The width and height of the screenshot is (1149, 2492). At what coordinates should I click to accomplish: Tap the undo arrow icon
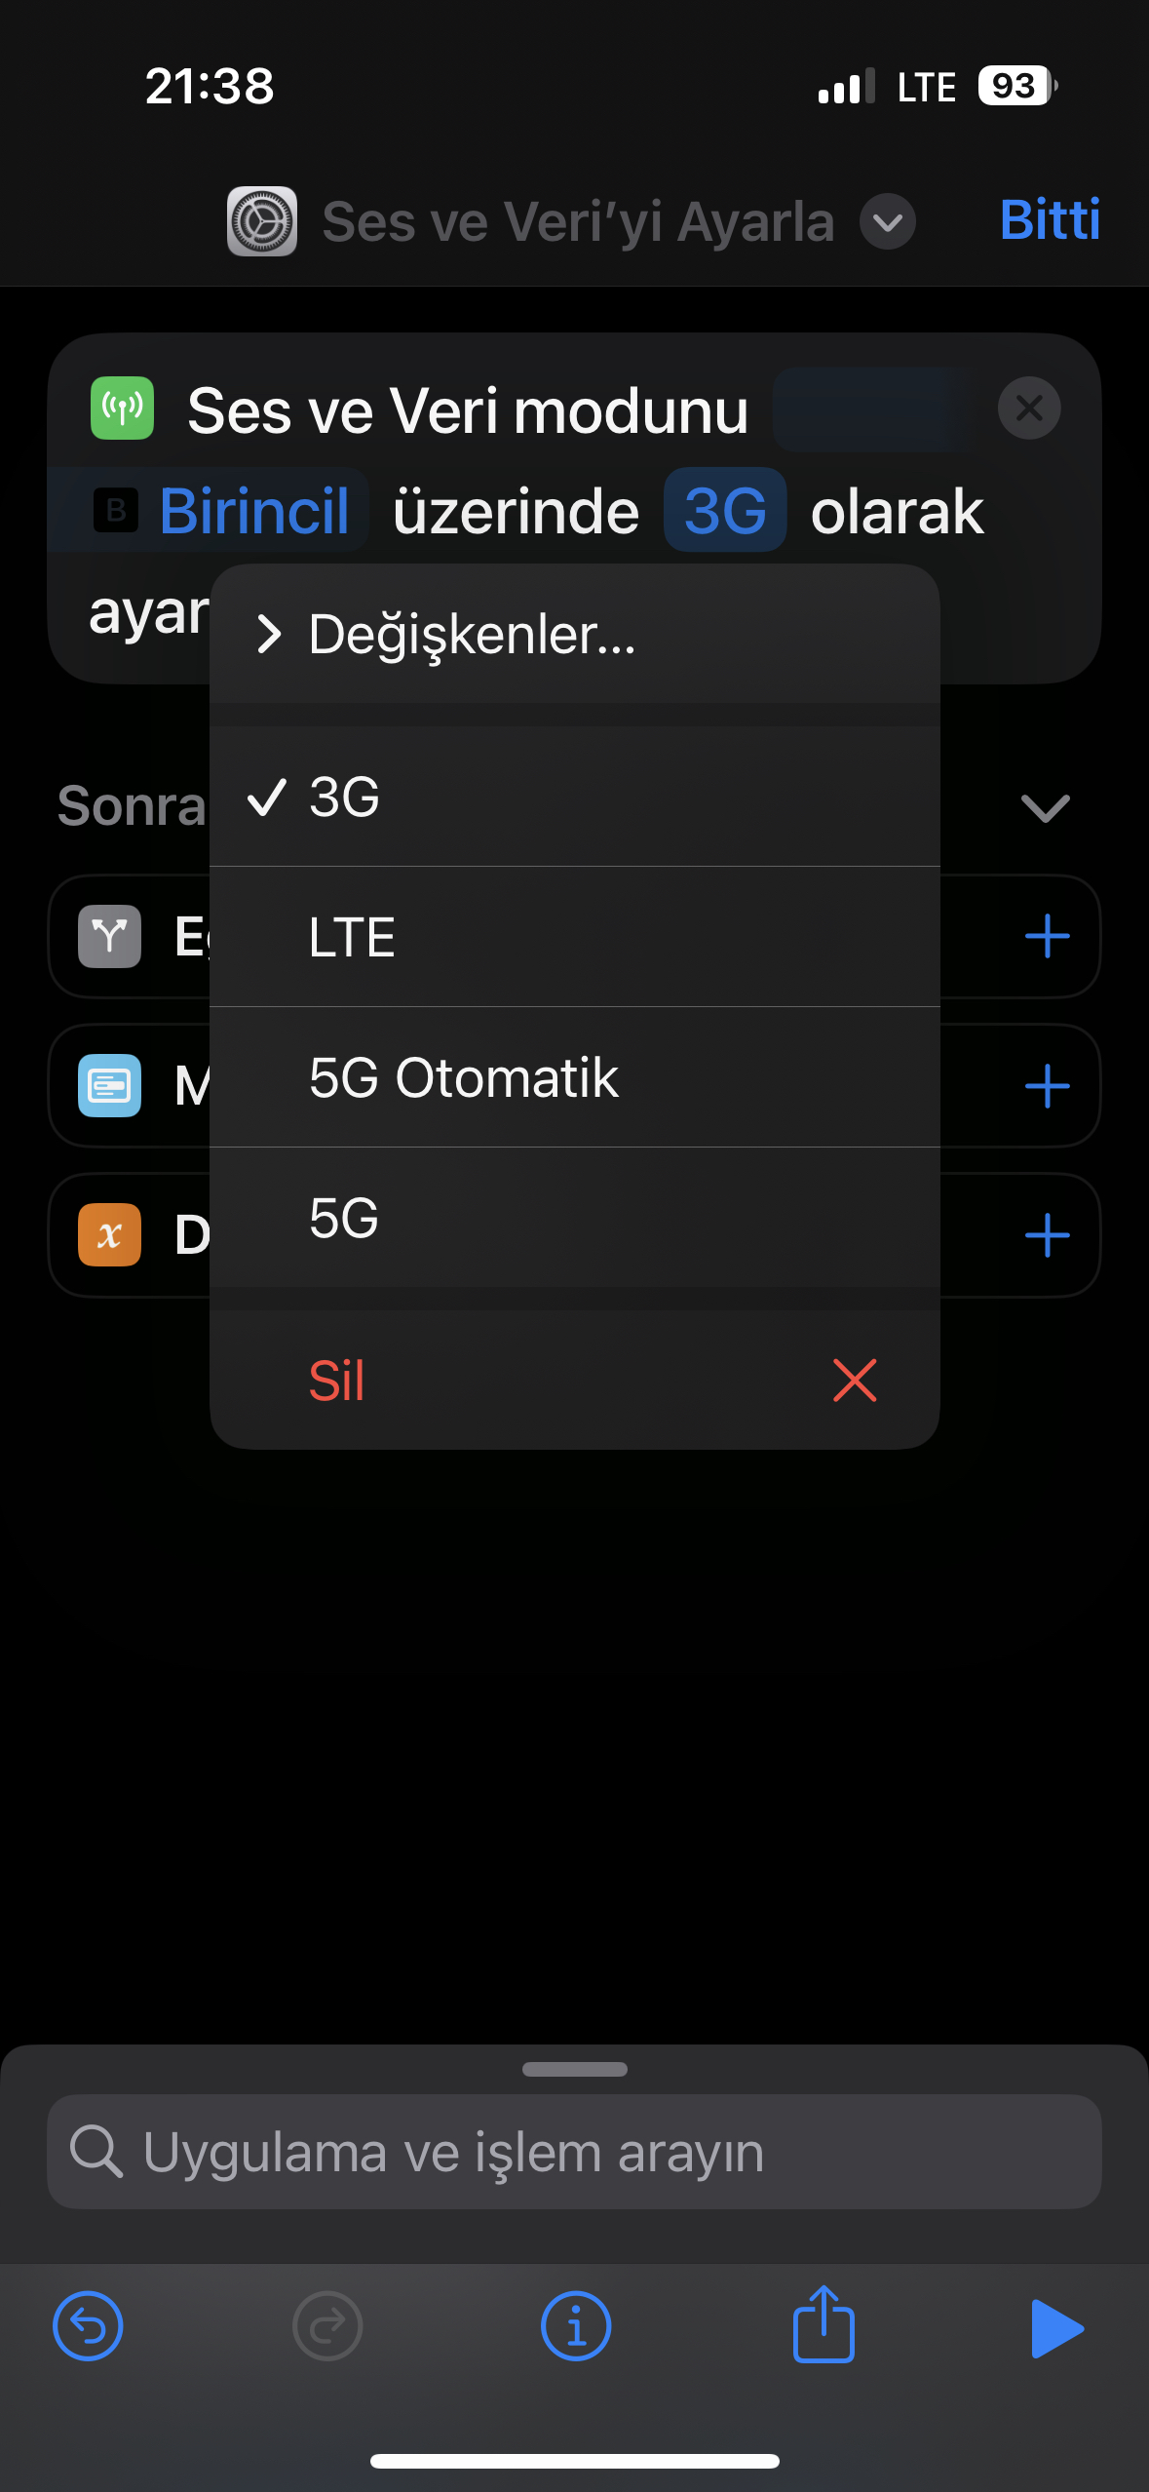tap(88, 2326)
